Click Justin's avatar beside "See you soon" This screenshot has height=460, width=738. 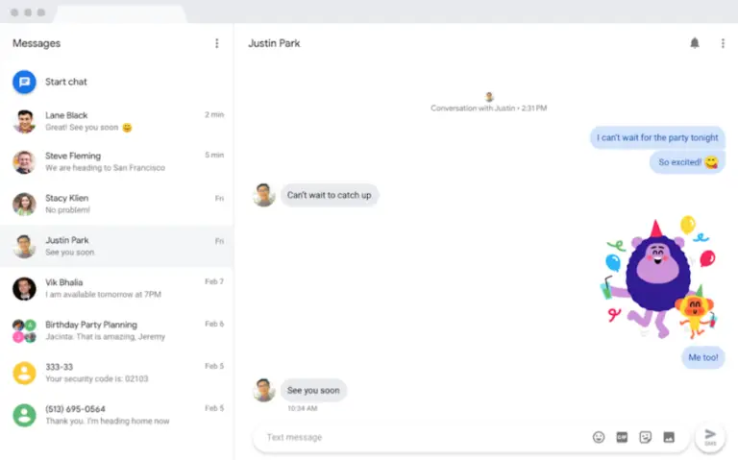(x=264, y=390)
